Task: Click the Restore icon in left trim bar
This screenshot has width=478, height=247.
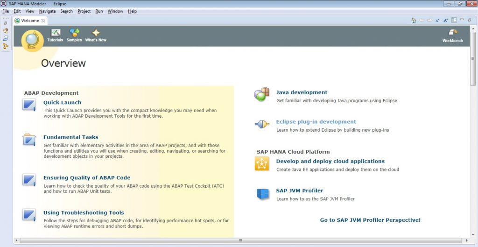Action: point(6,23)
